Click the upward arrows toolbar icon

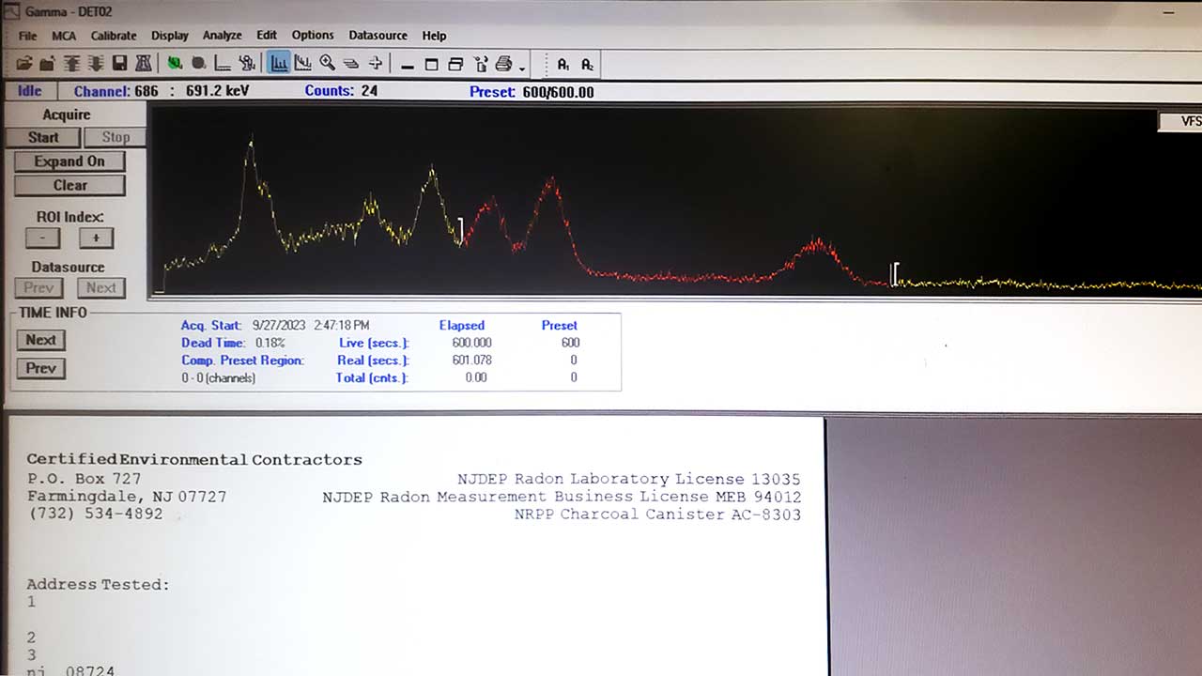click(x=71, y=64)
